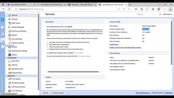Open the Status bar-chart icon in left rail

pos(2,34)
